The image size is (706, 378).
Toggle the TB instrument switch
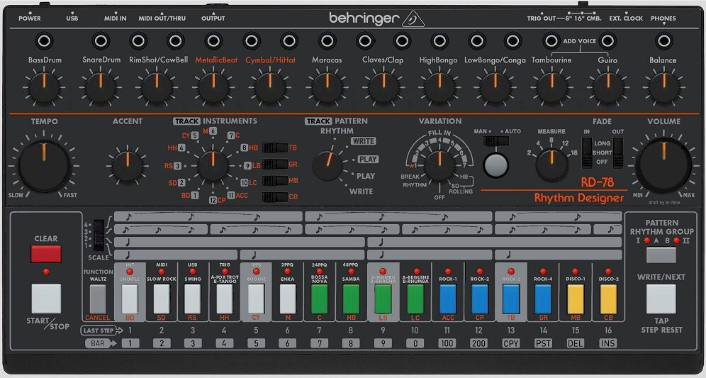(275, 148)
